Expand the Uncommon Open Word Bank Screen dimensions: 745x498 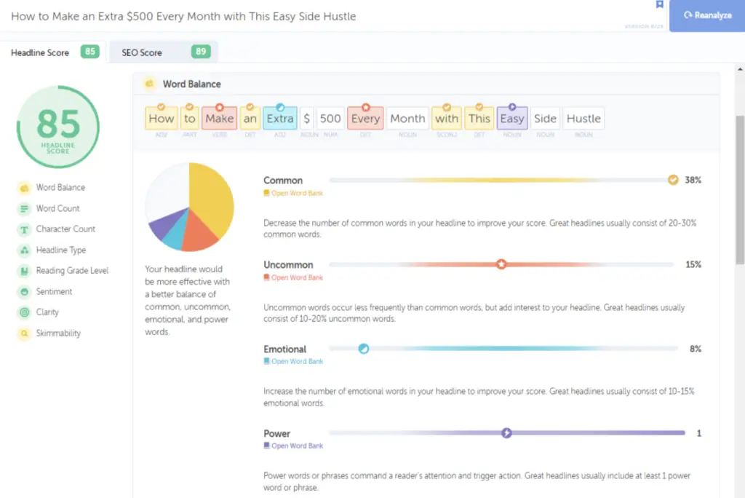click(x=294, y=277)
